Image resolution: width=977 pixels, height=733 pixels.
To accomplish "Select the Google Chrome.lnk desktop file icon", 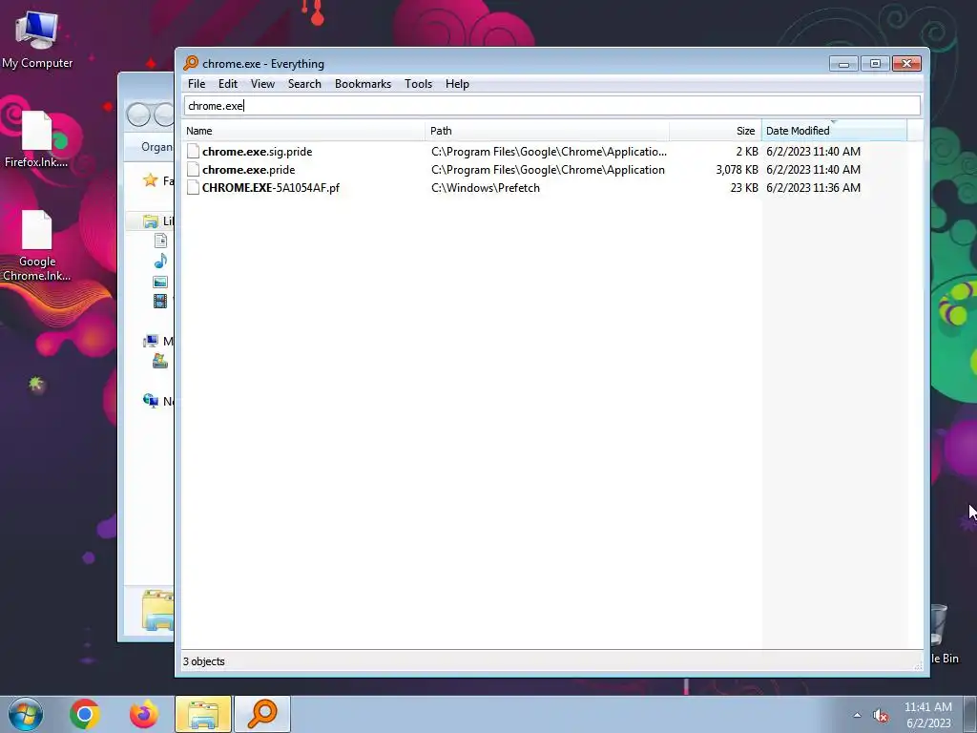I will (36, 245).
